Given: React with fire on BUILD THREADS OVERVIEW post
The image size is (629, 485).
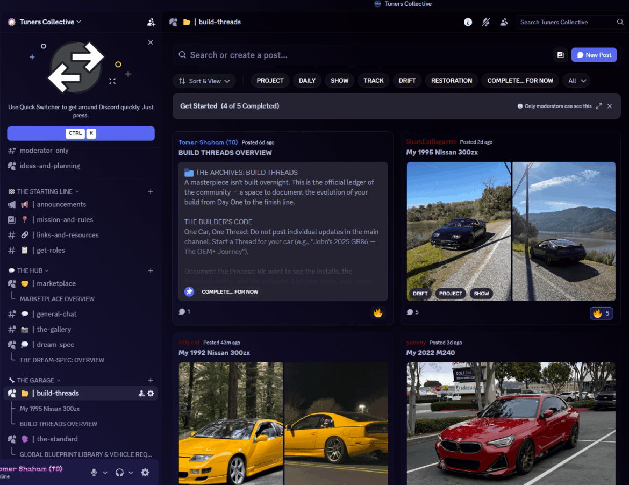Looking at the screenshot, I should [x=378, y=313].
